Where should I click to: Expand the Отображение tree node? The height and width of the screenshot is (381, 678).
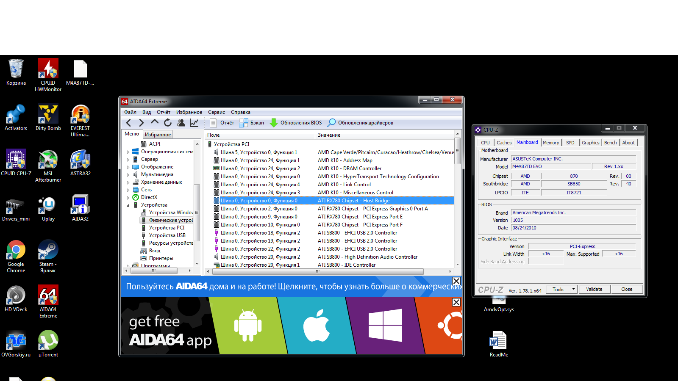point(128,167)
